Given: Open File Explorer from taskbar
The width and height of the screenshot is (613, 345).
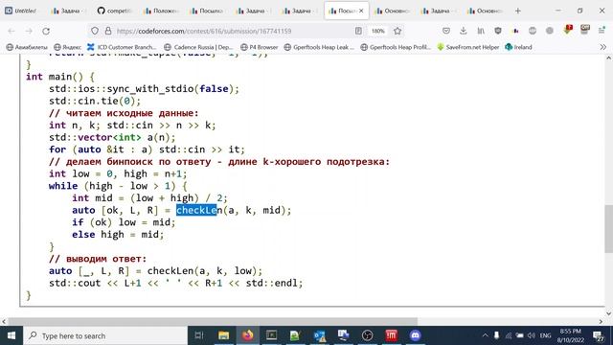Looking at the screenshot, I should tap(223, 335).
